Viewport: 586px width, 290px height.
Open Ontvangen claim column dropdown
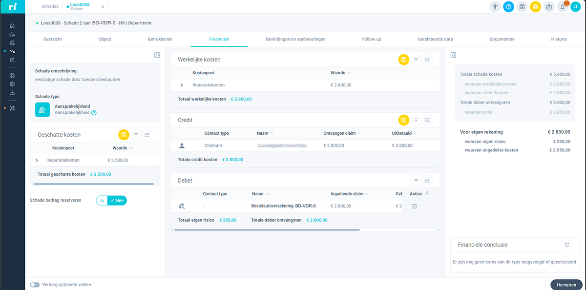point(360,133)
